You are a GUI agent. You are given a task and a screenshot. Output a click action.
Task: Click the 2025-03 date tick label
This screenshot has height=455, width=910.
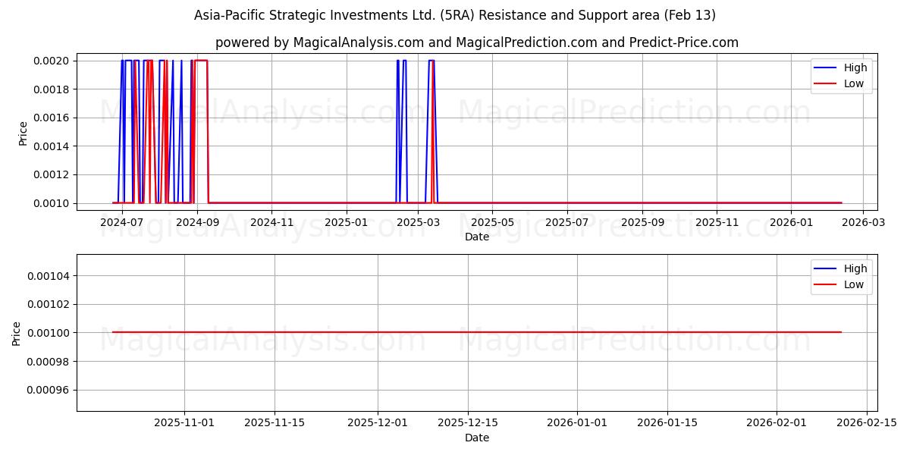[x=418, y=223]
